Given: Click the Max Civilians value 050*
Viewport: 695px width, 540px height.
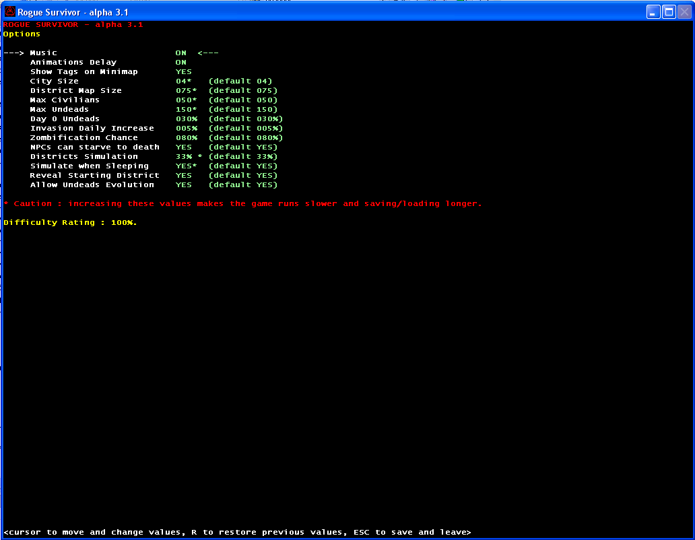Looking at the screenshot, I should [186, 100].
